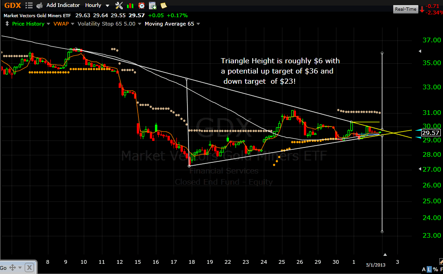443x274 pixels.
Task: Click the pointer move crosshair icon
Action: (x=13, y=267)
